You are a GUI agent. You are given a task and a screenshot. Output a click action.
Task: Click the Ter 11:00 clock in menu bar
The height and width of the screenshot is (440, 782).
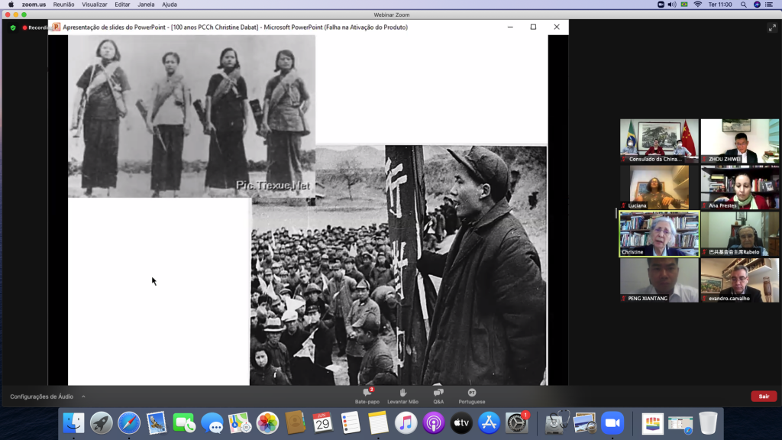point(720,5)
